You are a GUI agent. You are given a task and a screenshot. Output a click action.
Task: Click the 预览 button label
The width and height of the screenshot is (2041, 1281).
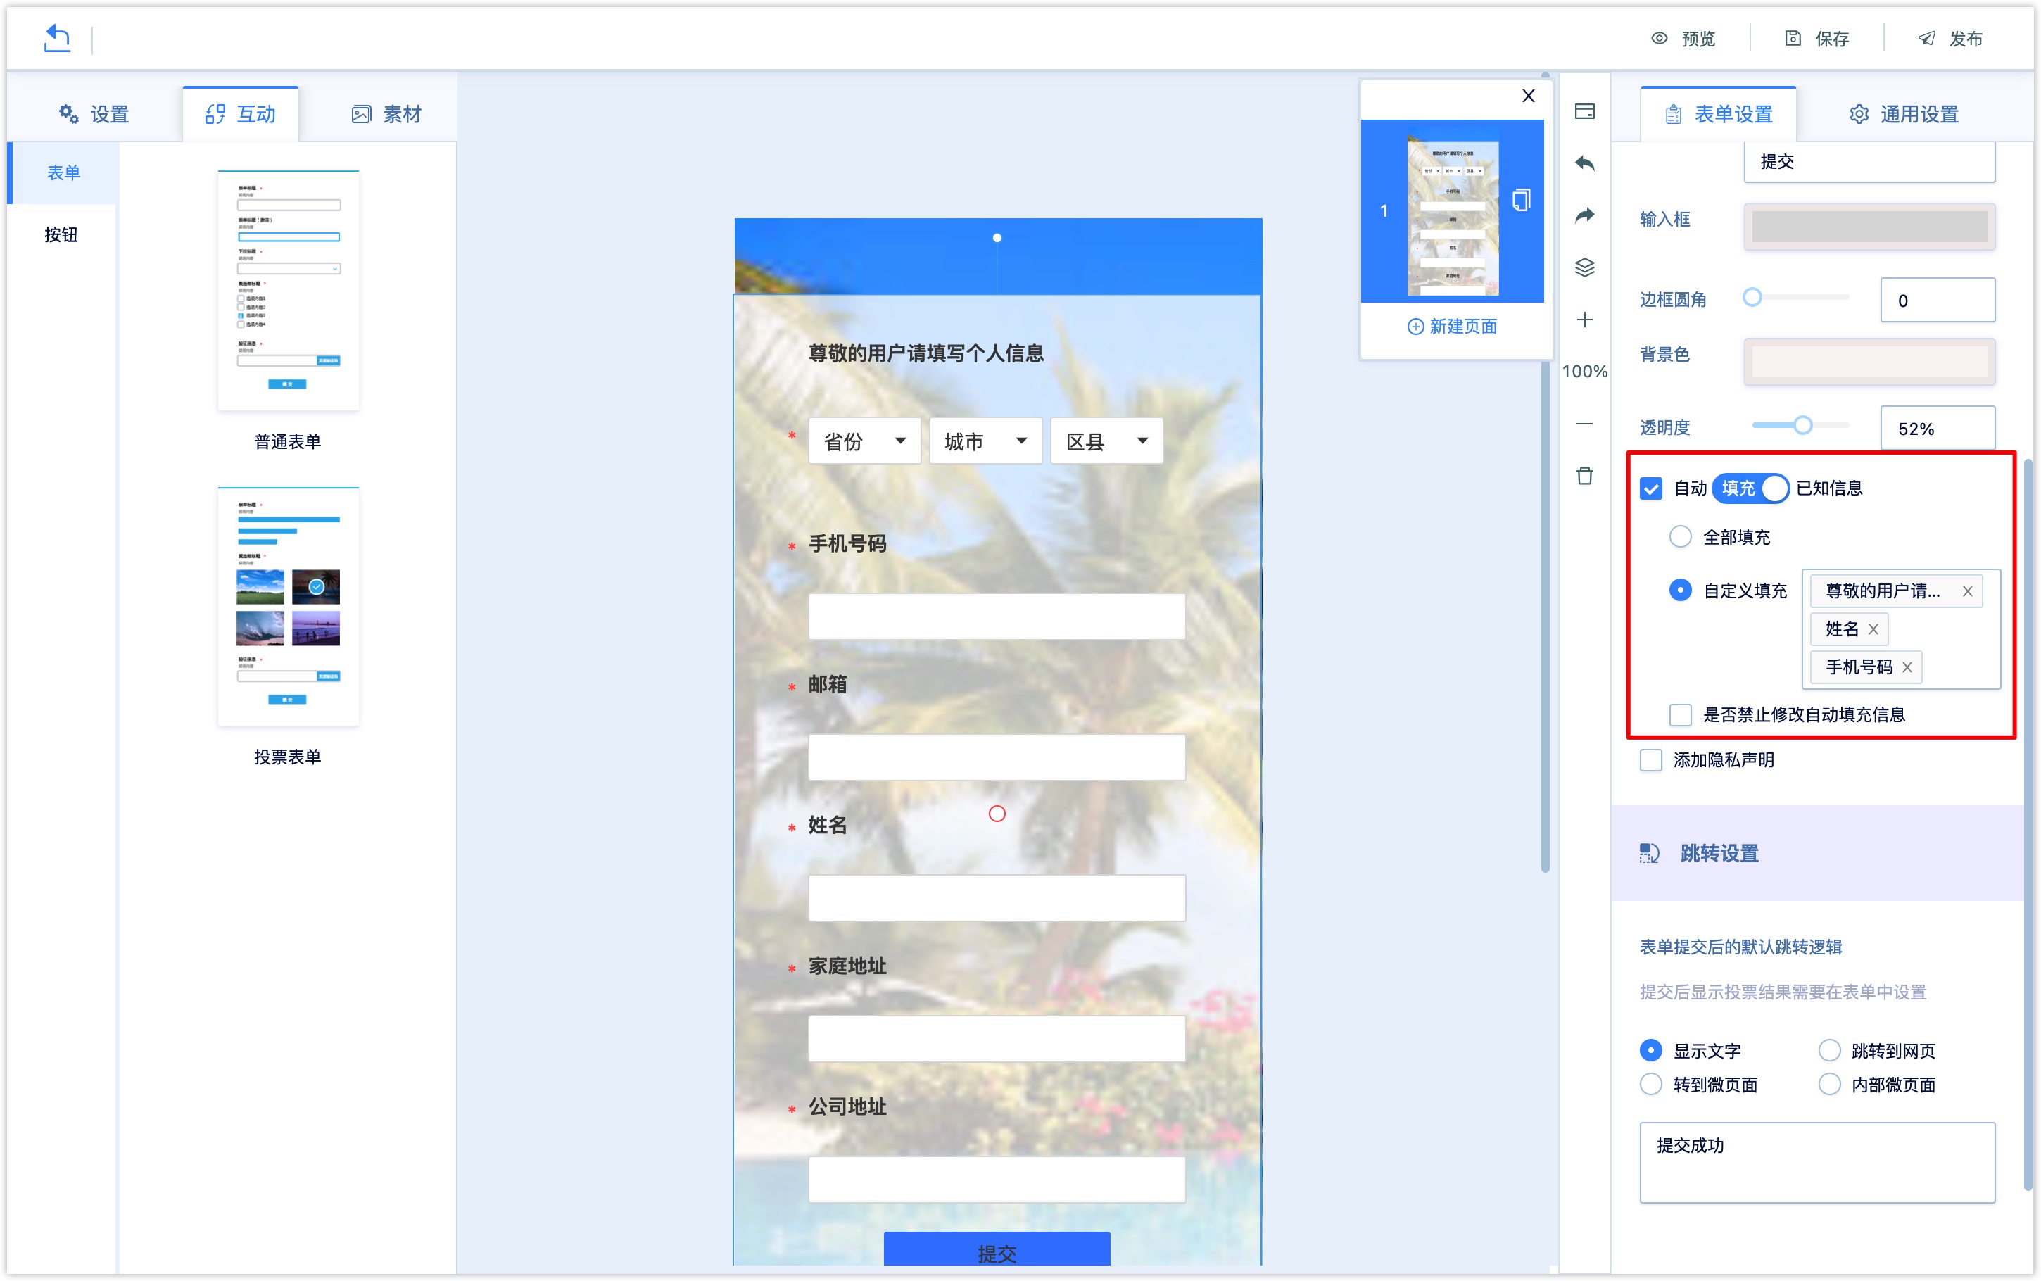[1698, 39]
